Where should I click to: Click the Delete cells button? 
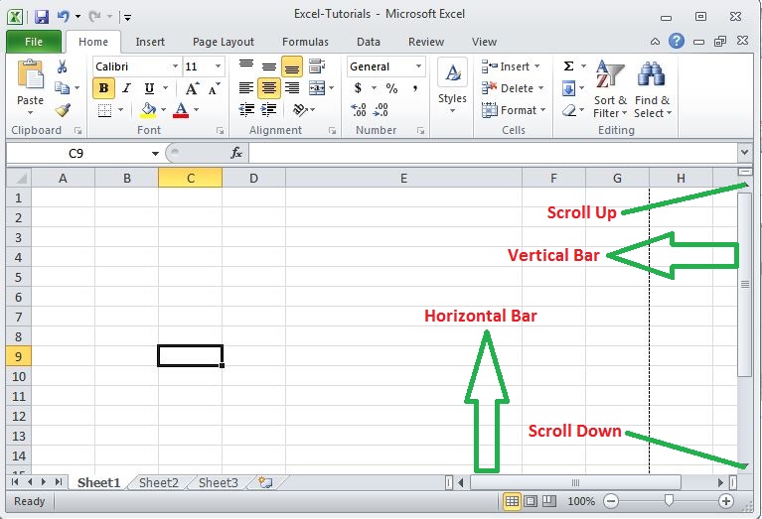click(x=513, y=88)
